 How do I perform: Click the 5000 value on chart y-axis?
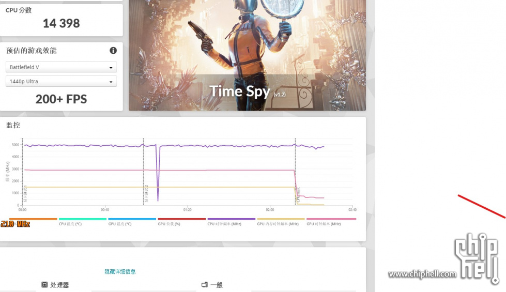tap(16, 145)
